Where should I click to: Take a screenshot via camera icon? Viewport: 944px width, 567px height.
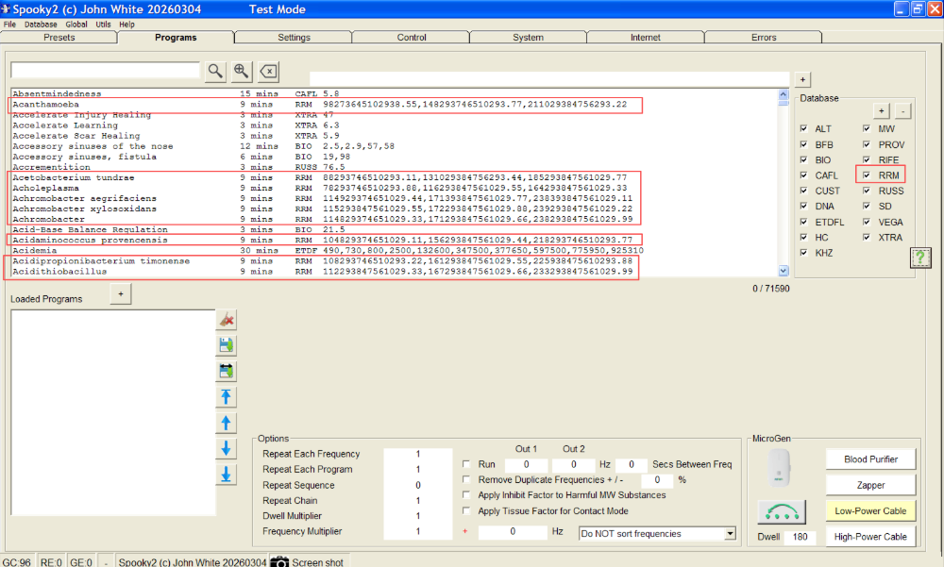(279, 561)
